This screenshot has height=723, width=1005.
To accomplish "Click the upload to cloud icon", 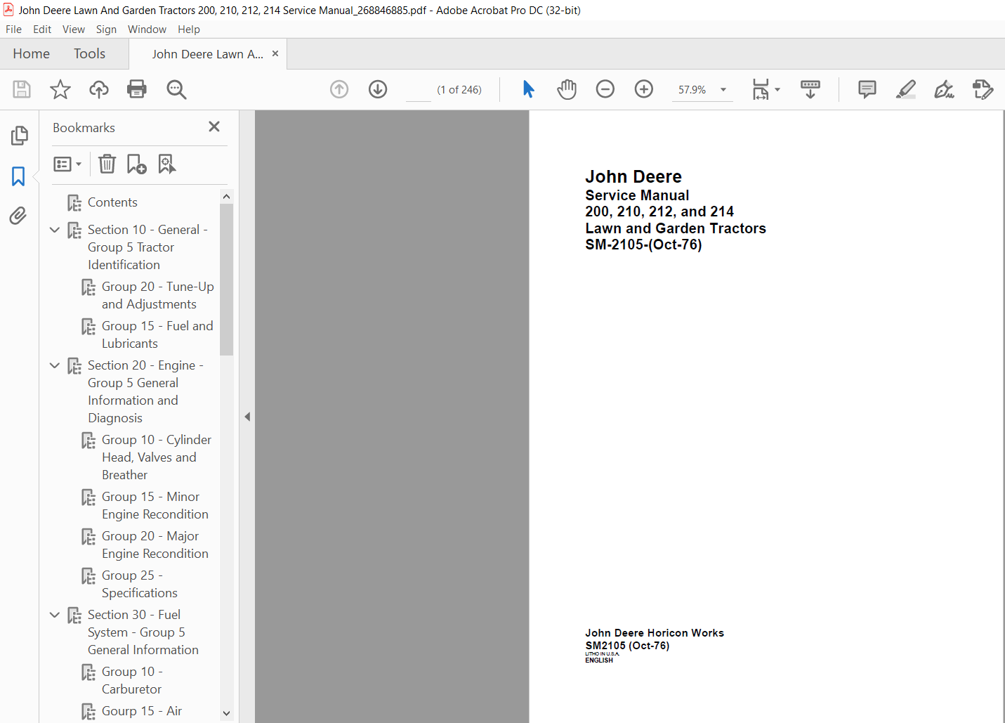I will click(x=99, y=89).
